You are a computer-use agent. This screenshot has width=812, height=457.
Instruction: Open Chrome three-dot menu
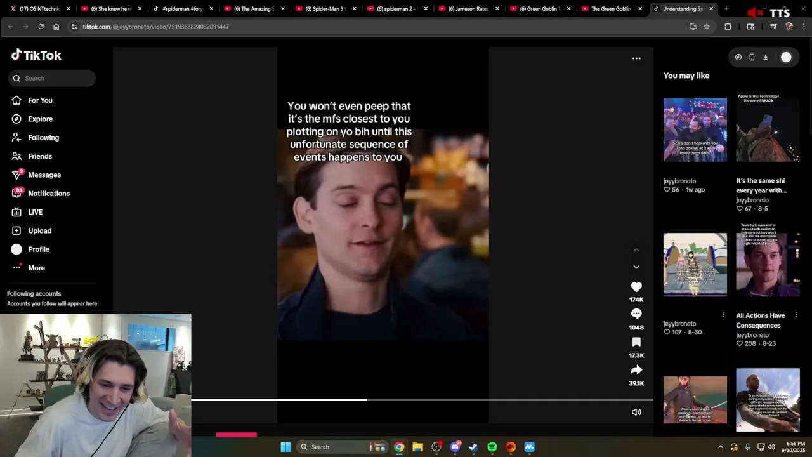point(804,27)
